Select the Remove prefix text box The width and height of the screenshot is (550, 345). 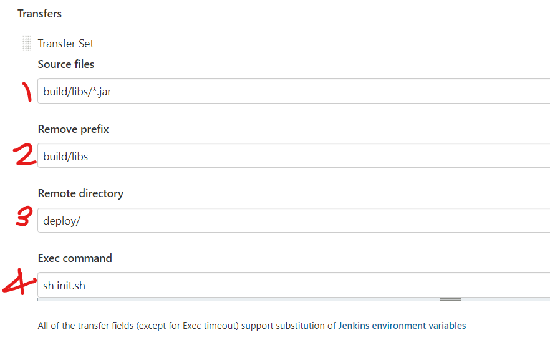293,155
